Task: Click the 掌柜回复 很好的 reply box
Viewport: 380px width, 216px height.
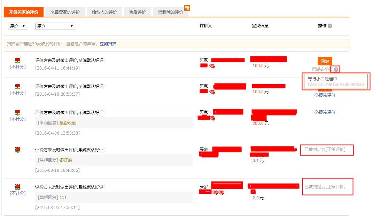Action: click(114, 160)
